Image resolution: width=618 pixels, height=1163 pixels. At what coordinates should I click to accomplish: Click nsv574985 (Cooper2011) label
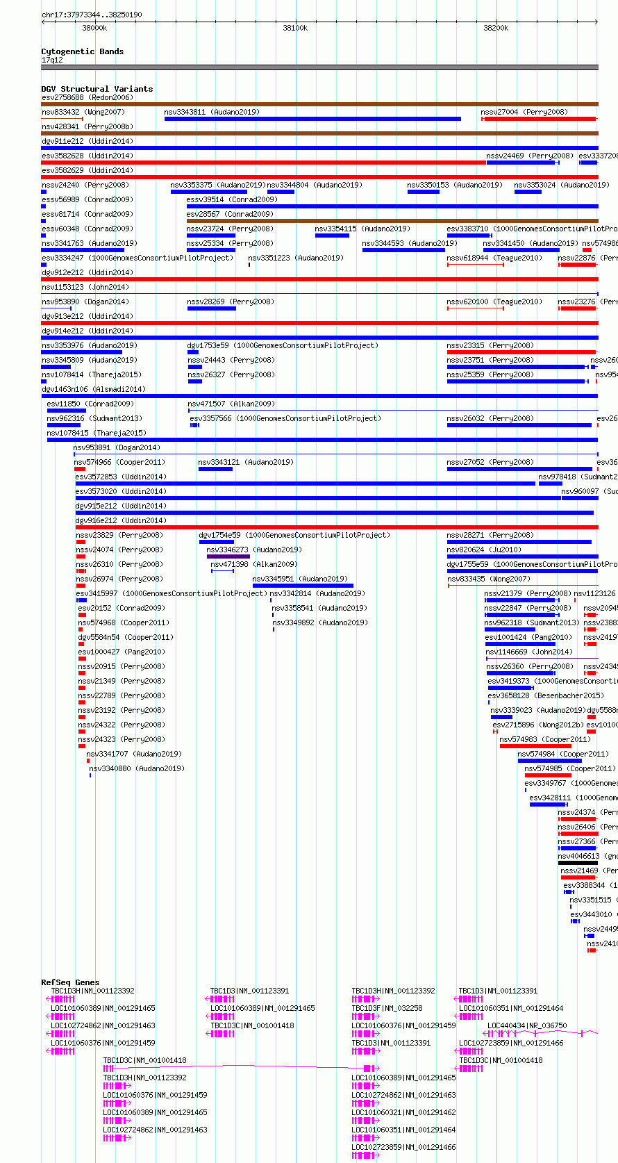tap(570, 768)
